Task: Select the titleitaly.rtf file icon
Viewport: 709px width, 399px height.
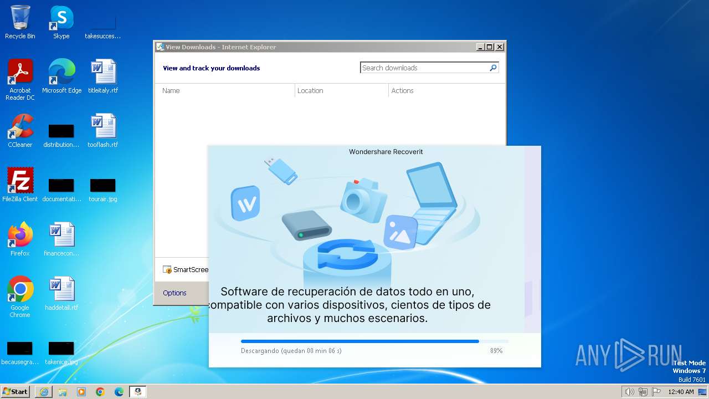Action: point(103,76)
